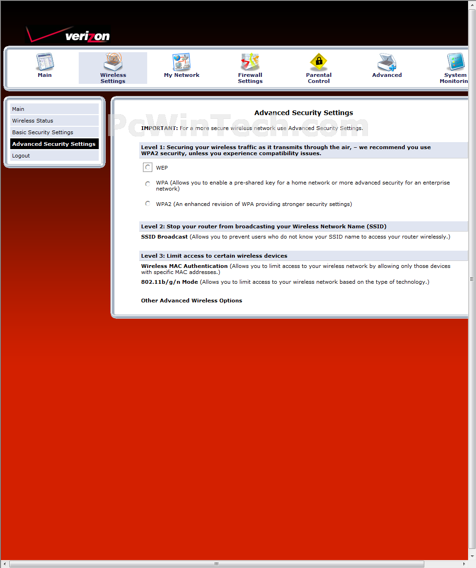Open the System Monitoring icon
The image size is (476, 568).
pos(456,62)
